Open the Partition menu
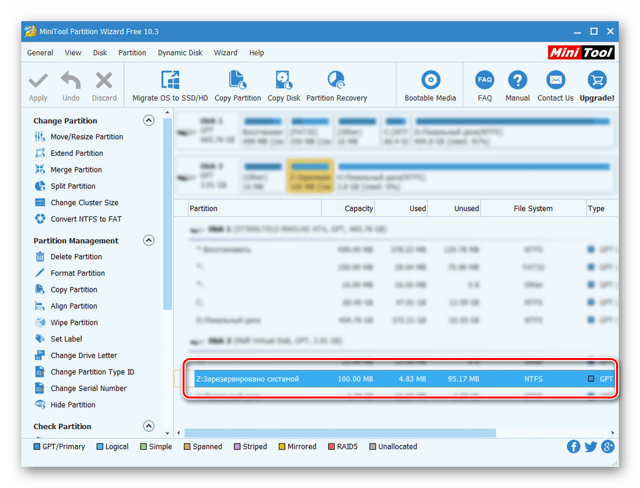 pos(132,52)
